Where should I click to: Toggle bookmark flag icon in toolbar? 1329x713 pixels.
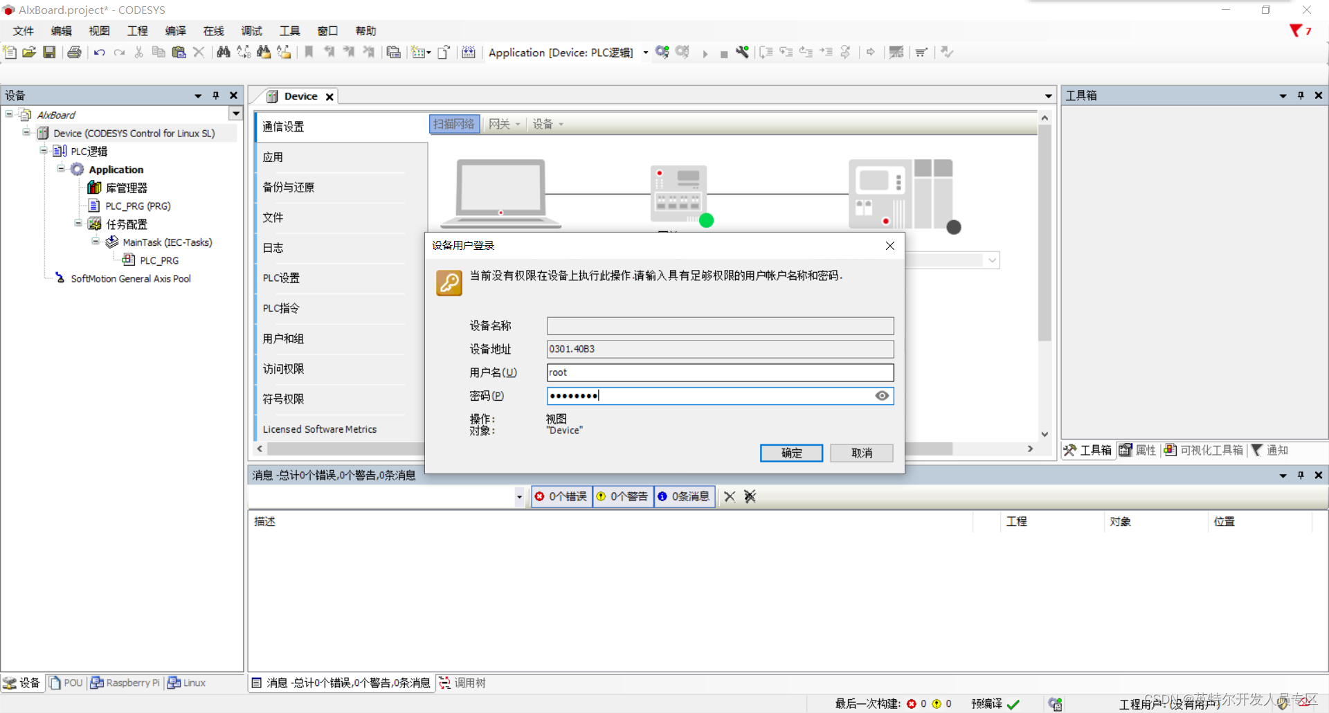[x=309, y=52]
